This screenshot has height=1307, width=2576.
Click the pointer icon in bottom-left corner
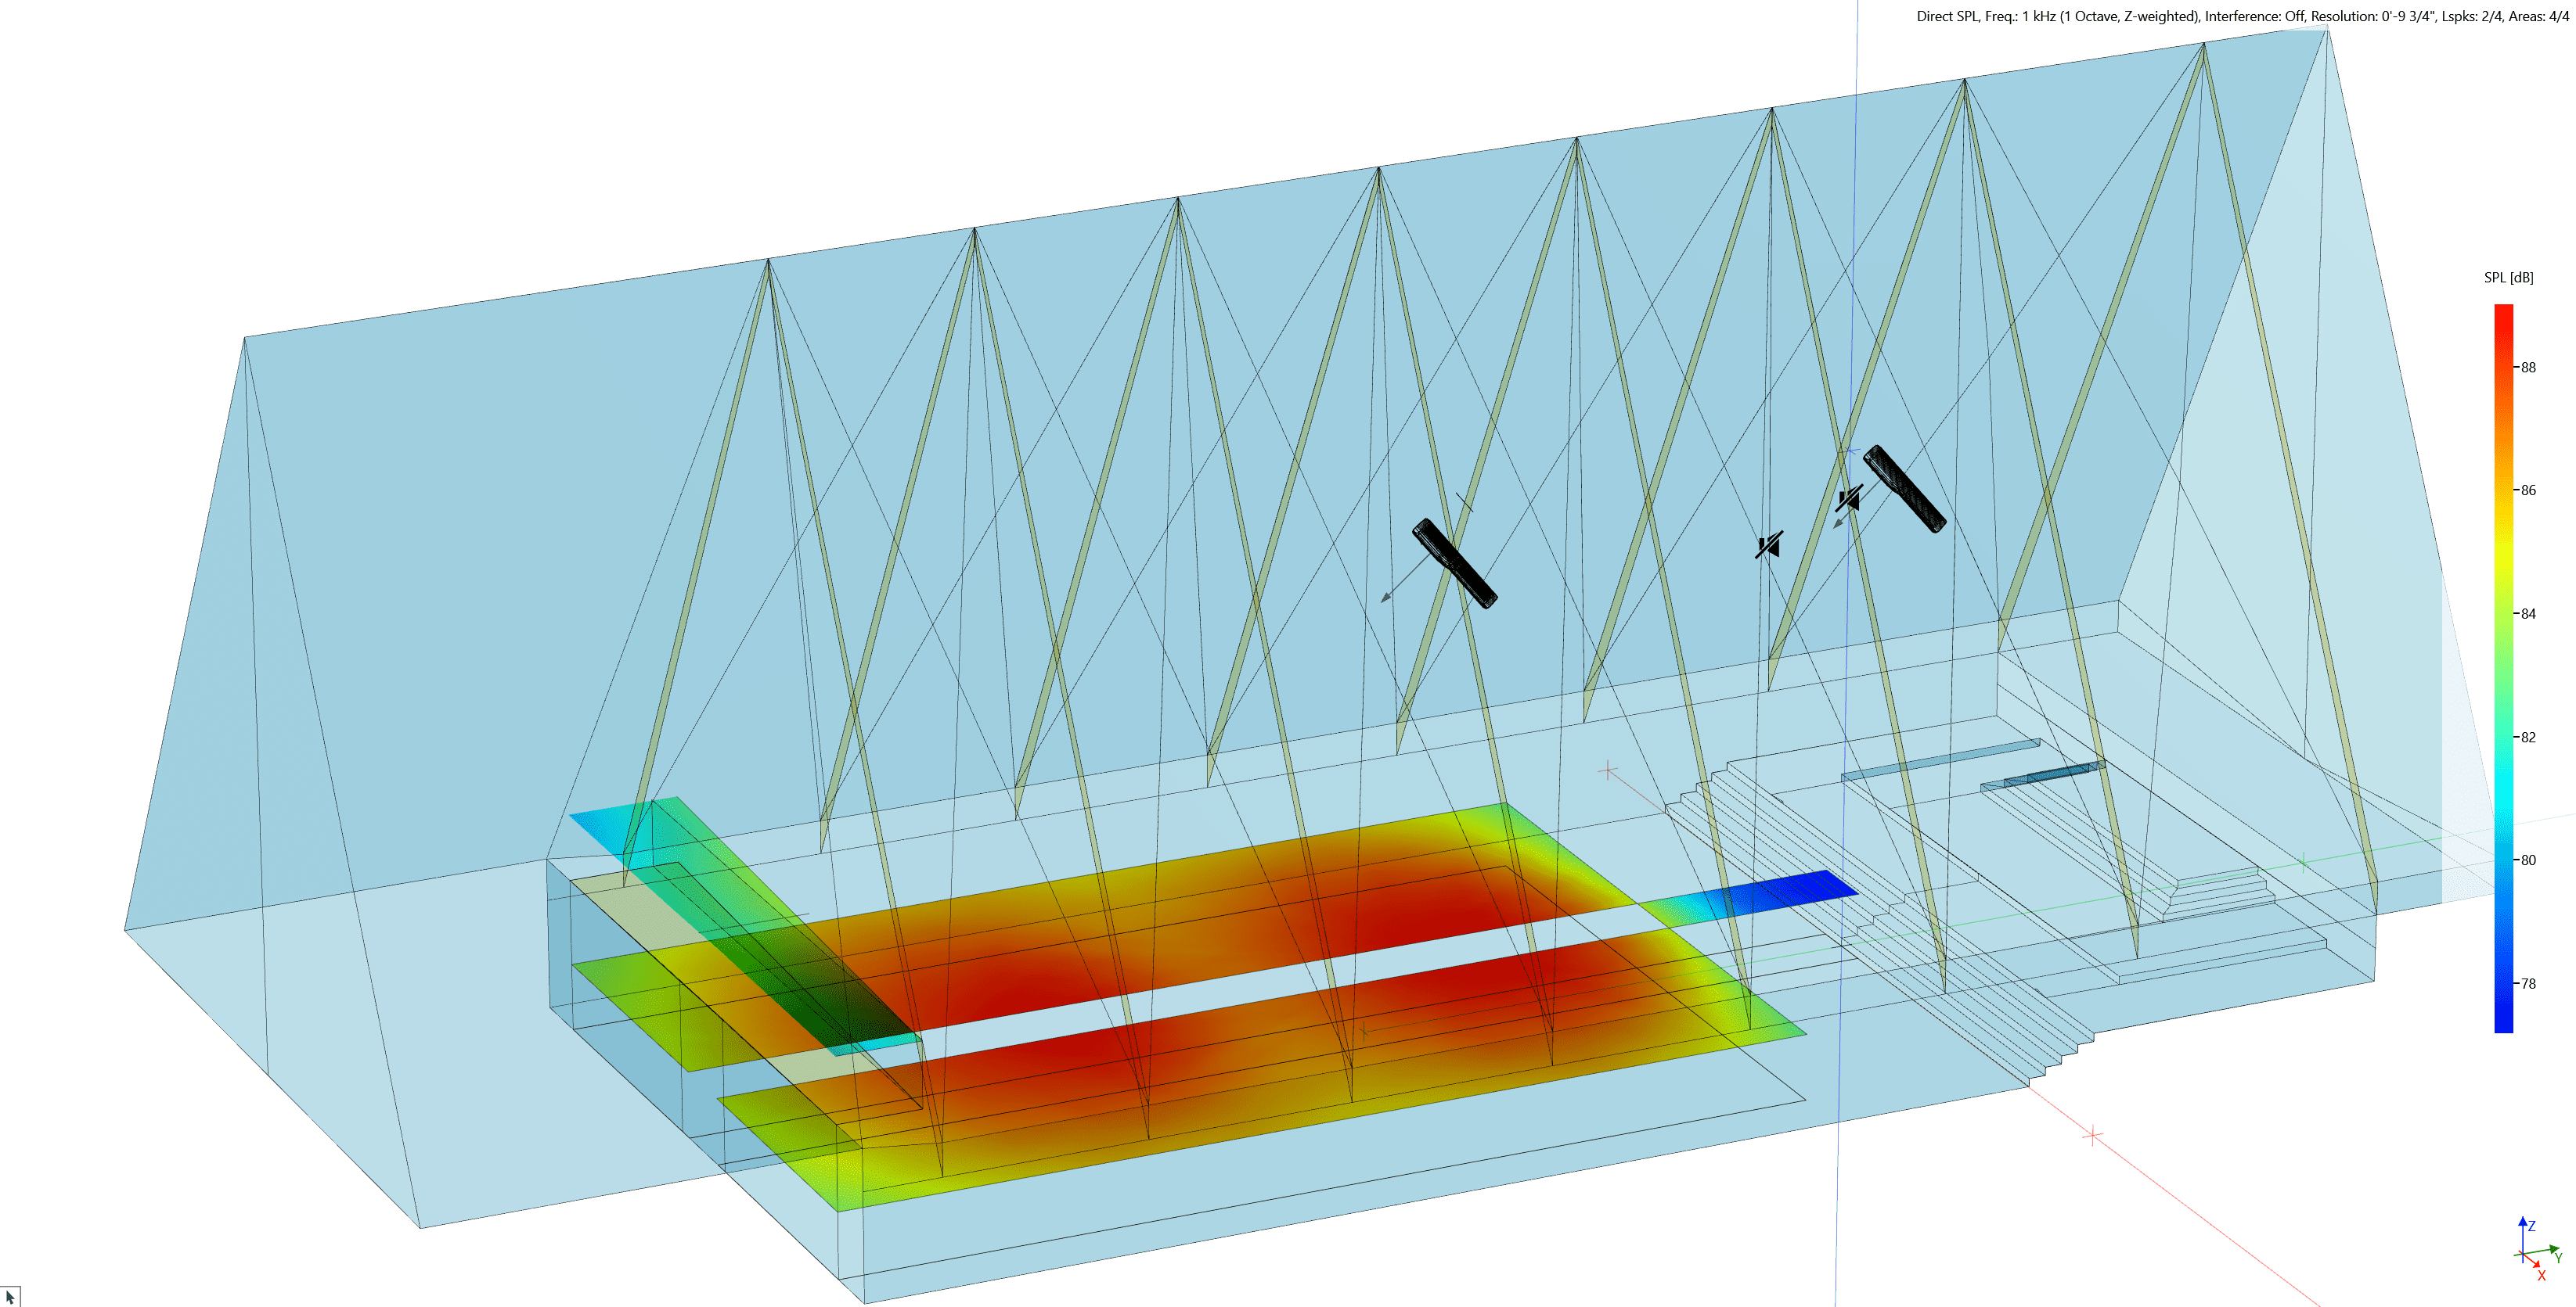click(x=10, y=1297)
